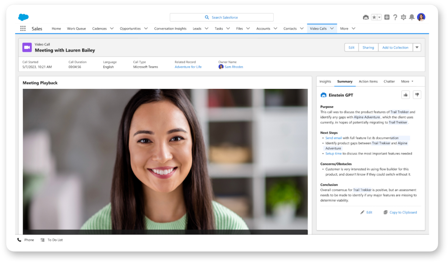Click the pencil icon next to Edit
Screen dimensions: 448x263
(x=362, y=213)
